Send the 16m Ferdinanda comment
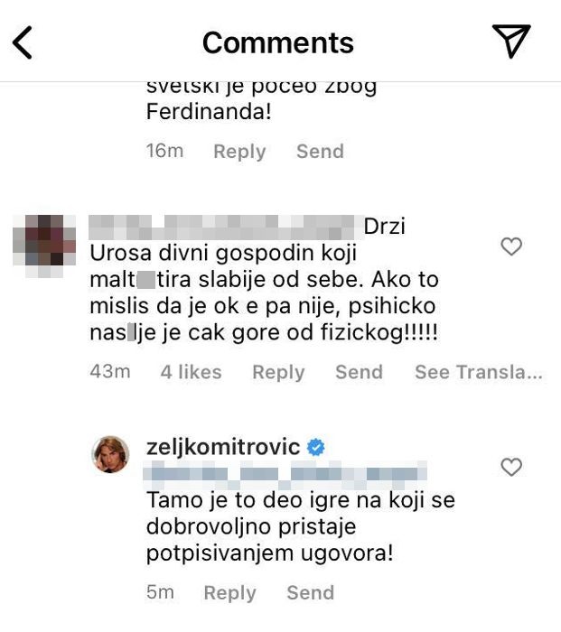 pyautogui.click(x=320, y=151)
